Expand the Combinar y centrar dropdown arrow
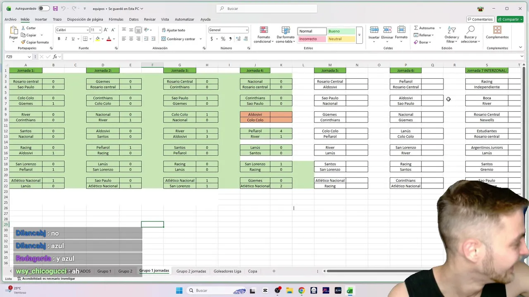The image size is (529, 297). click(201, 39)
